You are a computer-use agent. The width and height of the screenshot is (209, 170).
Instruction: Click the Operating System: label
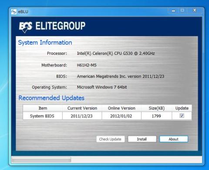click(50, 87)
